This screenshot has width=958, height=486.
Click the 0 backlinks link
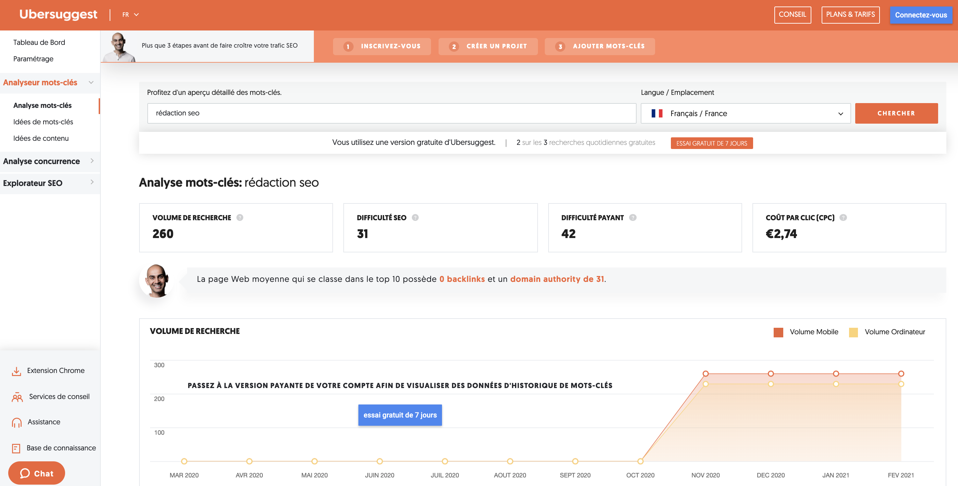(462, 279)
